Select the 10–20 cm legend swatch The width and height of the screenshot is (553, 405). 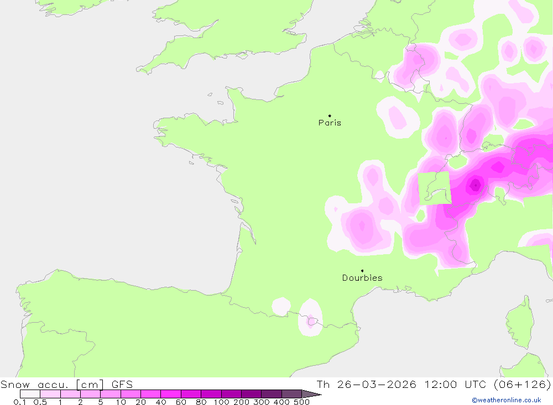[x=131, y=394]
